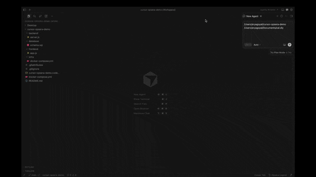Screen dimensions: 316x177
Task: Open the errors and warnings count in the status bar
Action: [71, 175]
